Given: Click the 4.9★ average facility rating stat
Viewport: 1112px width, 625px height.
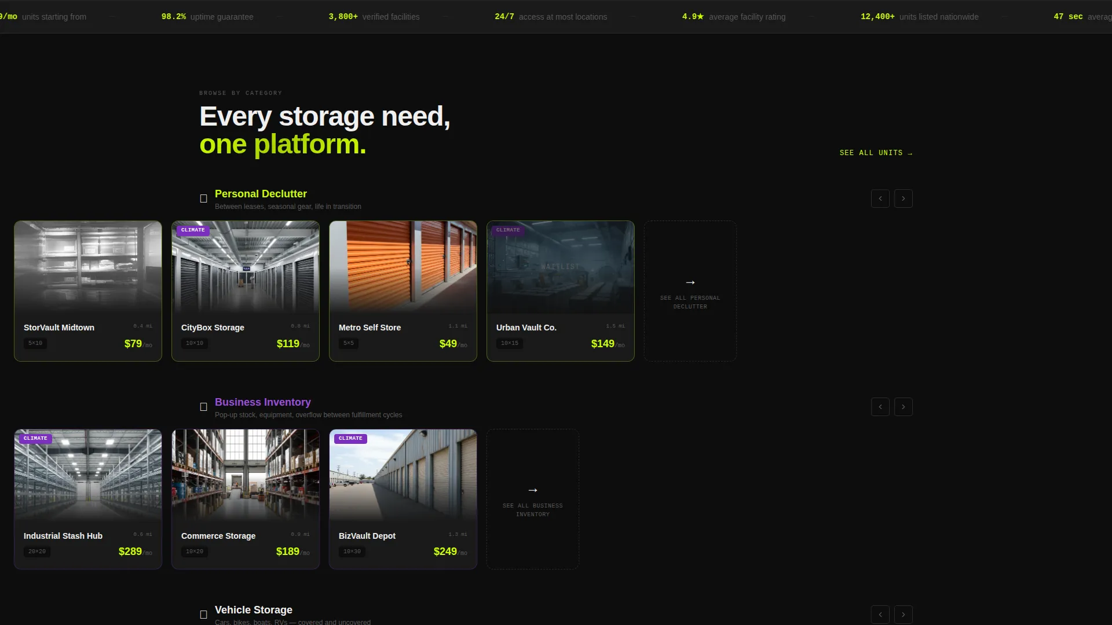Looking at the screenshot, I should pos(734,17).
